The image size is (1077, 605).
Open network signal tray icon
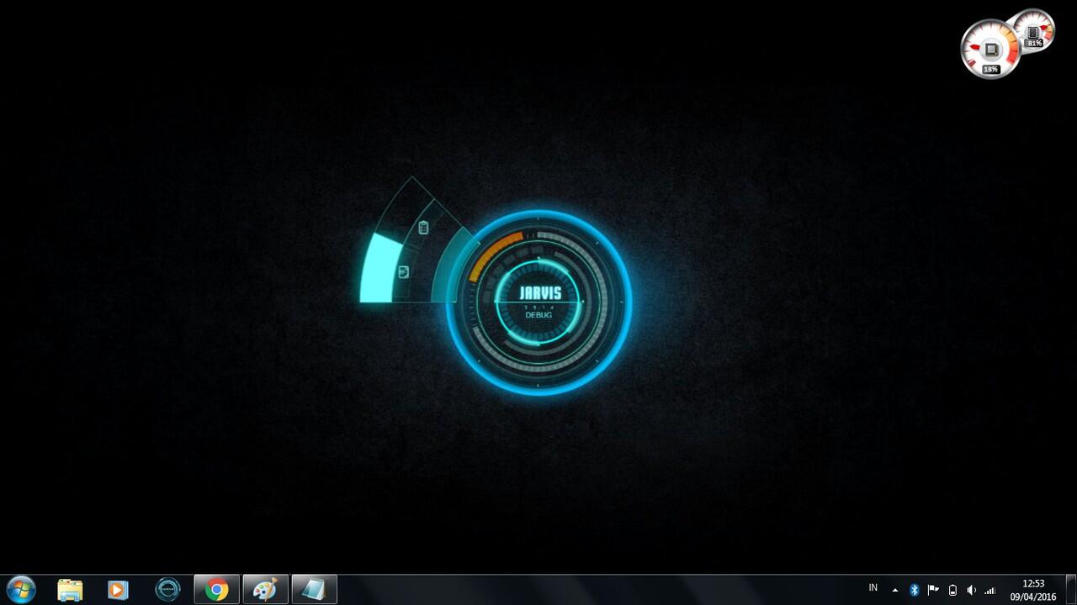(x=989, y=590)
